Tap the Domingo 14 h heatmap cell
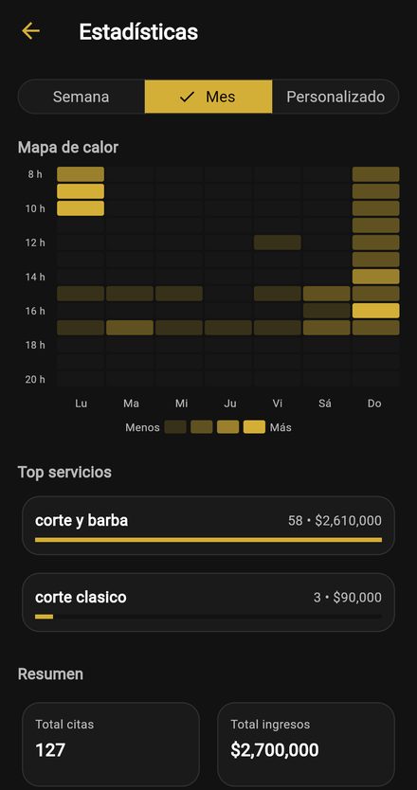417x790 pixels. [375, 277]
